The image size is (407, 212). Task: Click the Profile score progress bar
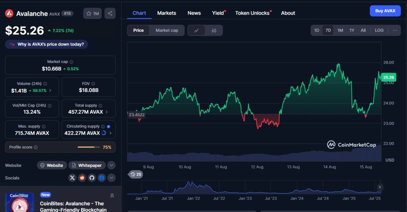click(x=89, y=147)
